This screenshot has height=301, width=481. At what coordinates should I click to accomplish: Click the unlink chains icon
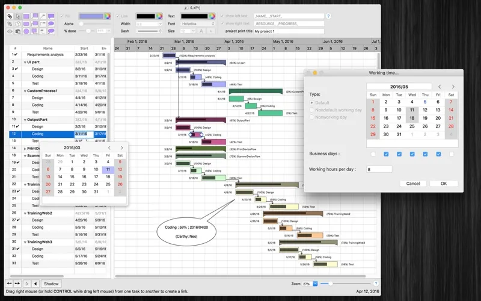[x=10, y=23]
